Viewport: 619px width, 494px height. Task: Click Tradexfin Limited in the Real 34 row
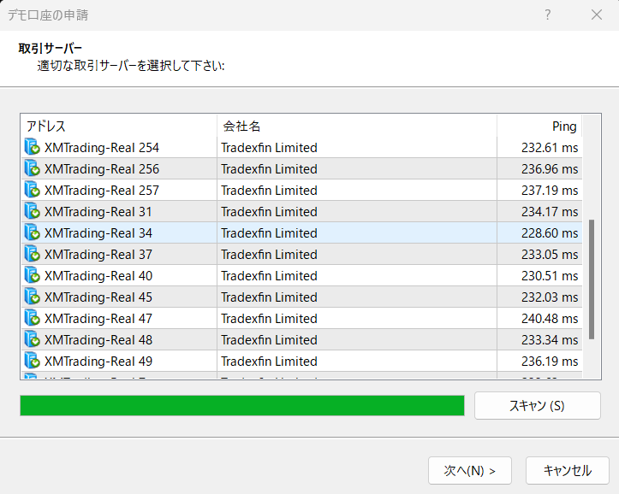(x=269, y=232)
